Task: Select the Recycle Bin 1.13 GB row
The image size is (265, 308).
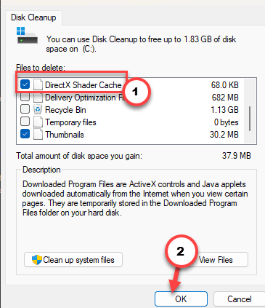Action: coord(130,110)
